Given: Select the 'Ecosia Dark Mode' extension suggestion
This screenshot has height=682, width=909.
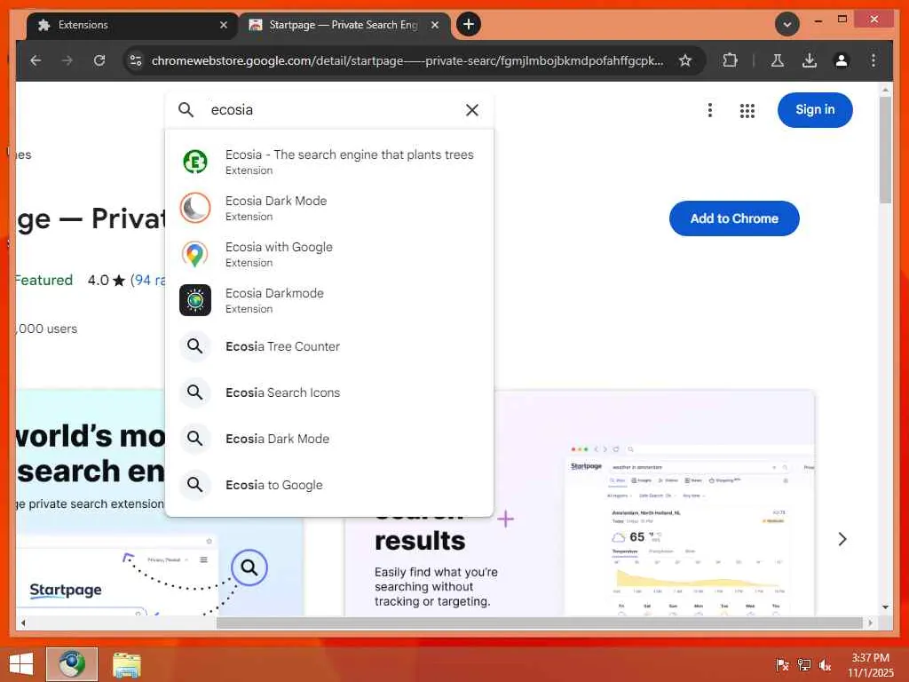Looking at the screenshot, I should click(x=329, y=208).
